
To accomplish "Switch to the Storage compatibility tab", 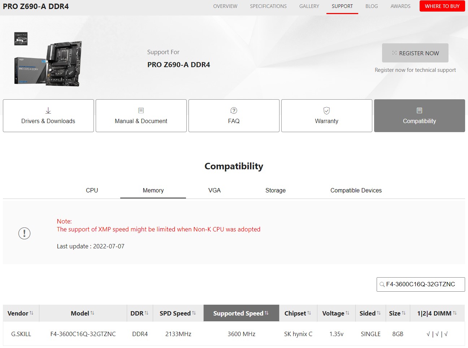I will [x=276, y=190].
